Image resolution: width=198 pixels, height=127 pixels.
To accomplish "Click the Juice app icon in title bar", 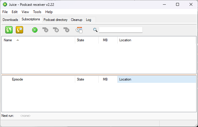I will 5,4.
